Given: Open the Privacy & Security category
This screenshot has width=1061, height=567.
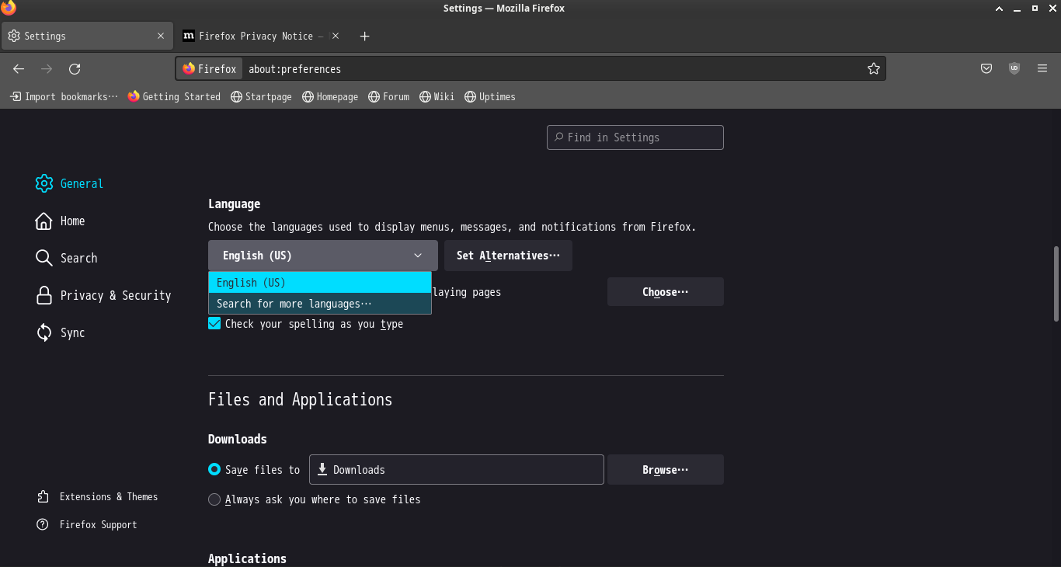Looking at the screenshot, I should click(x=103, y=295).
